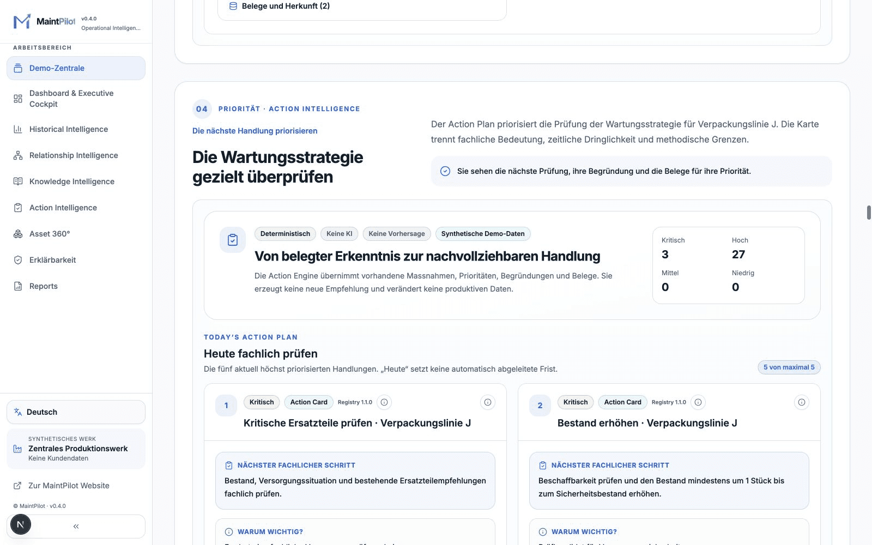The height and width of the screenshot is (545, 872).
Task: Go to Historical Intelligence
Action: (76, 129)
